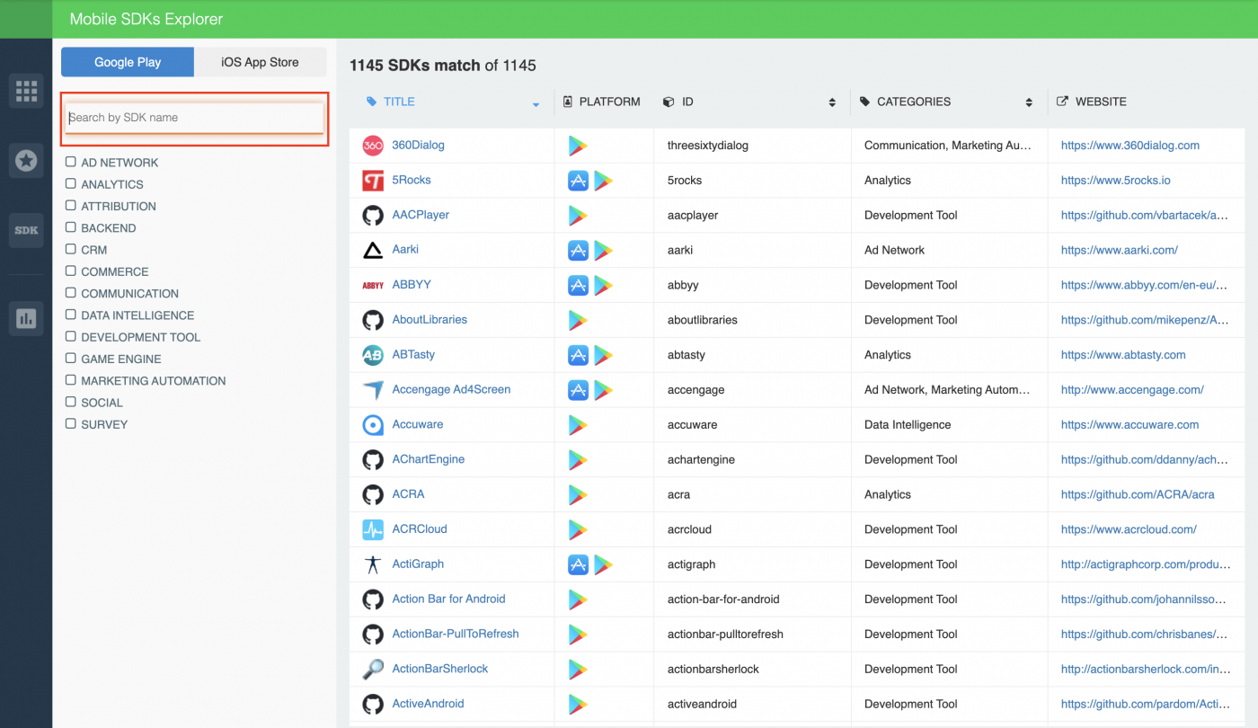Click the ABBYY logo icon in the Title column
This screenshot has width=1258, height=728.
coord(372,284)
